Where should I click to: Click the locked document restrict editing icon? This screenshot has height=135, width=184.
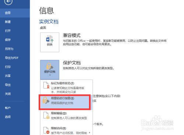click(x=46, y=115)
